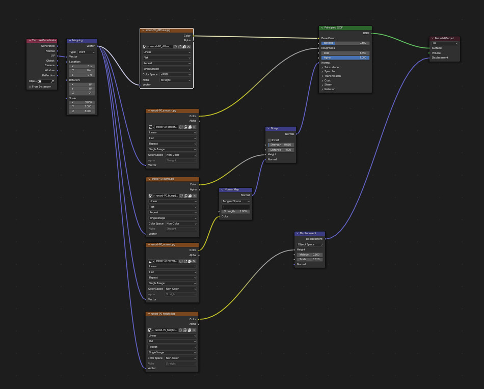Open image file icon in wood-90_height.jpg node
The width and height of the screenshot is (484, 389).
(x=190, y=330)
